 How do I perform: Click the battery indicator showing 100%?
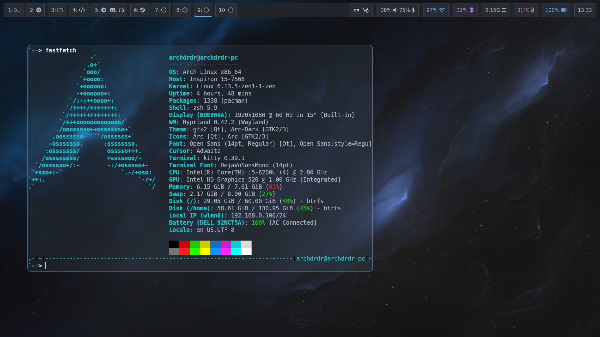[x=556, y=10]
